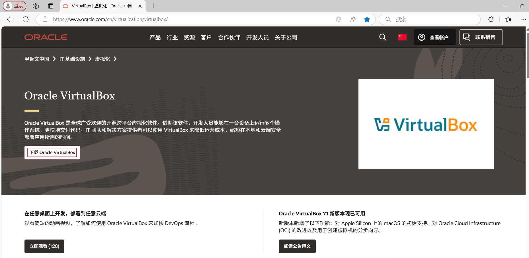The width and height of the screenshot is (529, 258).
Task: Open the 客户 menu
Action: (x=206, y=37)
